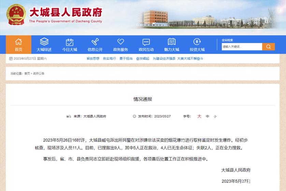286x191 pixels.
Task: Click the English site title text
Action: point(66,21)
